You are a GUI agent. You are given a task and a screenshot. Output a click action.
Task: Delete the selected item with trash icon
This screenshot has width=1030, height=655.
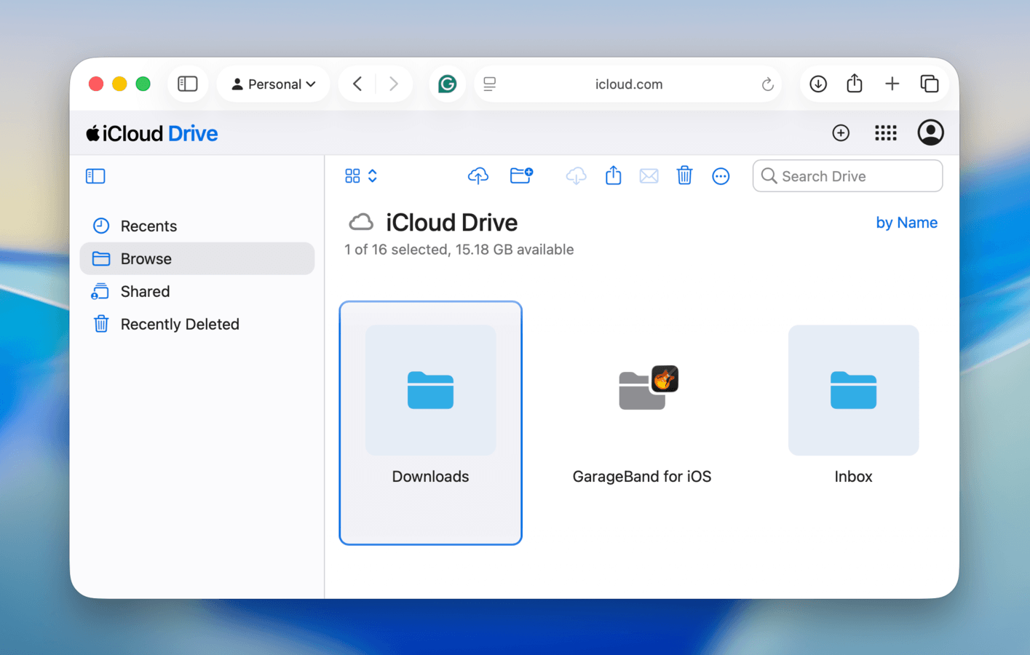pyautogui.click(x=684, y=175)
